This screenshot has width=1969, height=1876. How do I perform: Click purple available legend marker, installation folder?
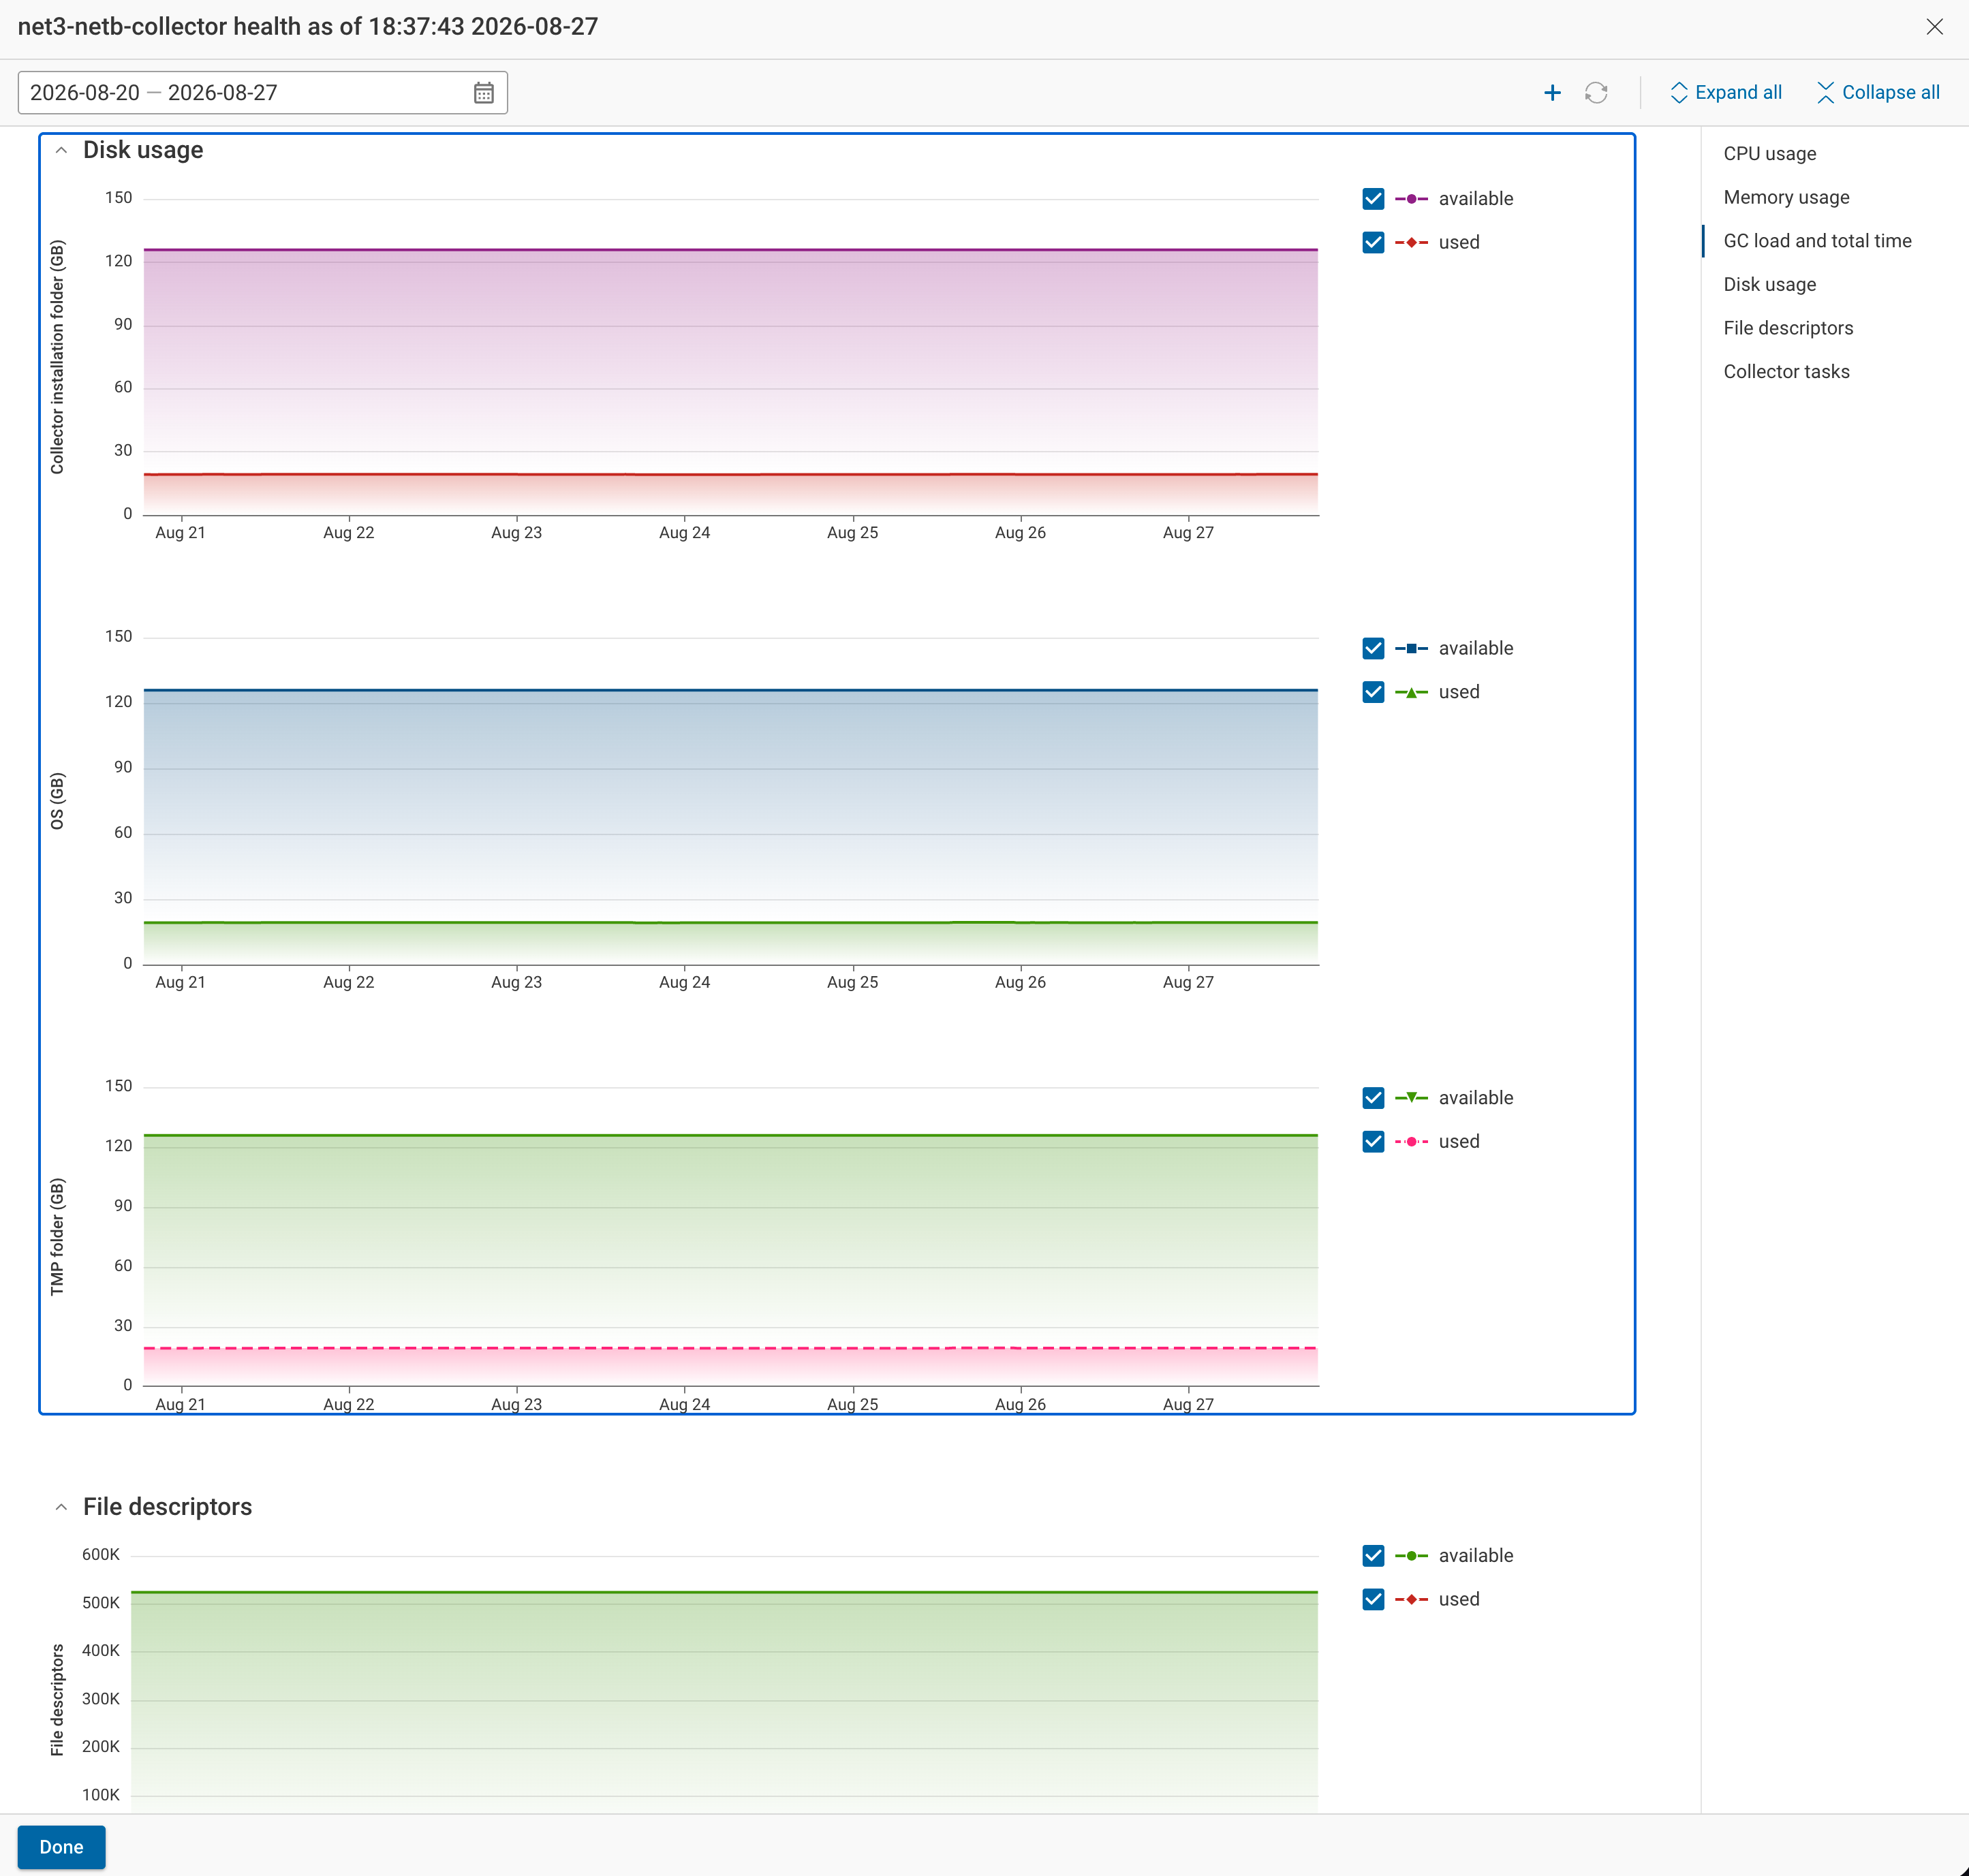[1411, 199]
